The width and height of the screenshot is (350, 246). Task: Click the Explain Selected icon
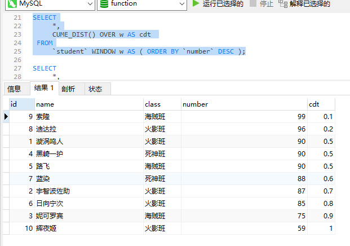tap(283, 3)
